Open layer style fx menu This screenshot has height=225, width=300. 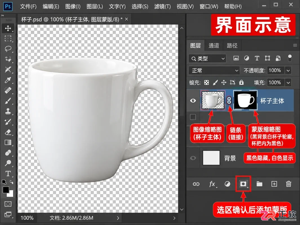[212, 184]
